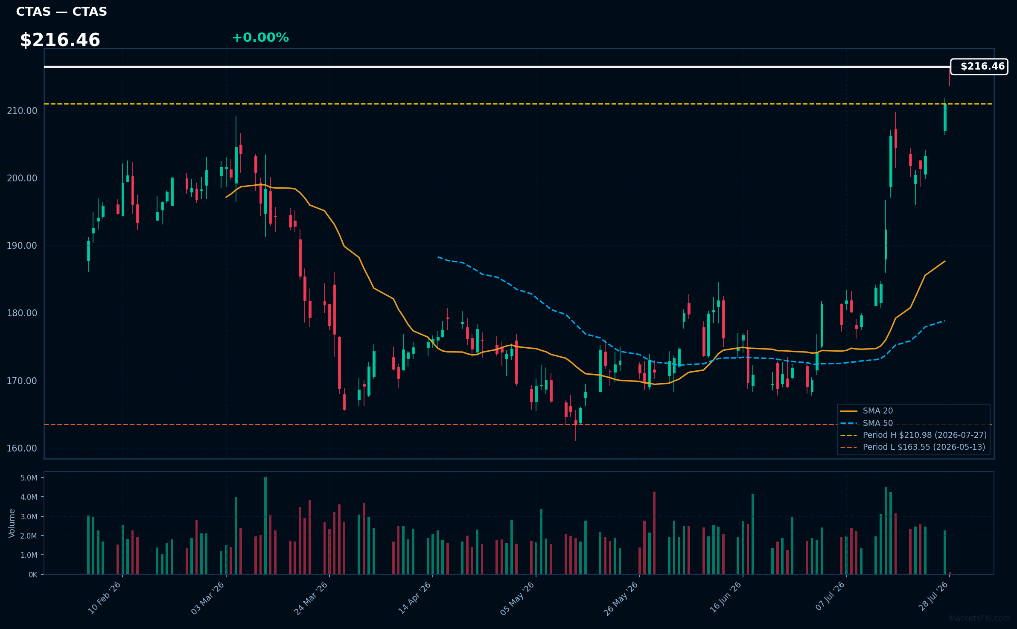The width and height of the screenshot is (1017, 629).
Task: Click the CTAS — CTAS chart title
Action: [61, 12]
